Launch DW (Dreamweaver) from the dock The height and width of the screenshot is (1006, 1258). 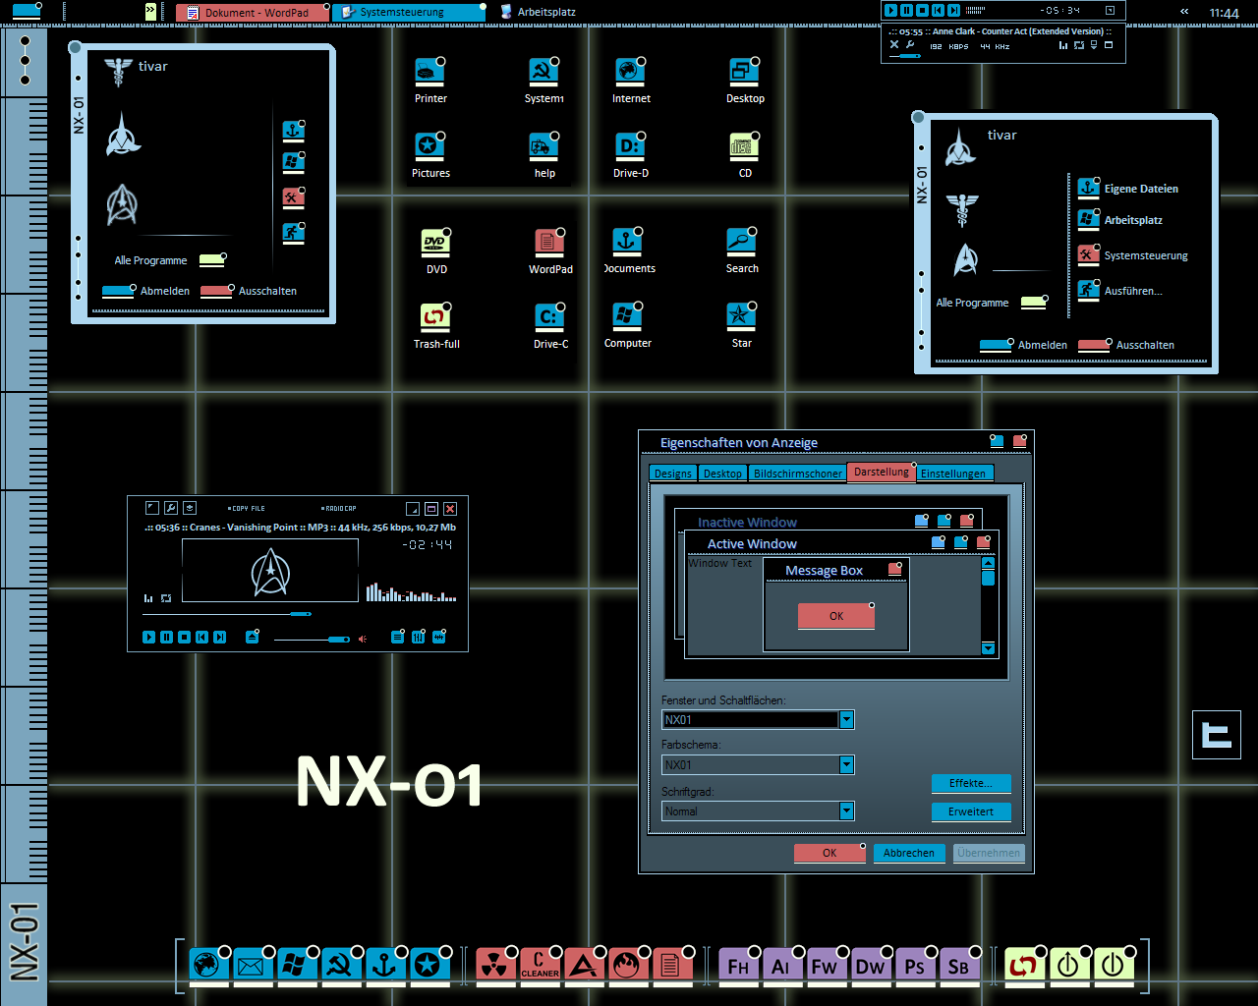pos(870,967)
